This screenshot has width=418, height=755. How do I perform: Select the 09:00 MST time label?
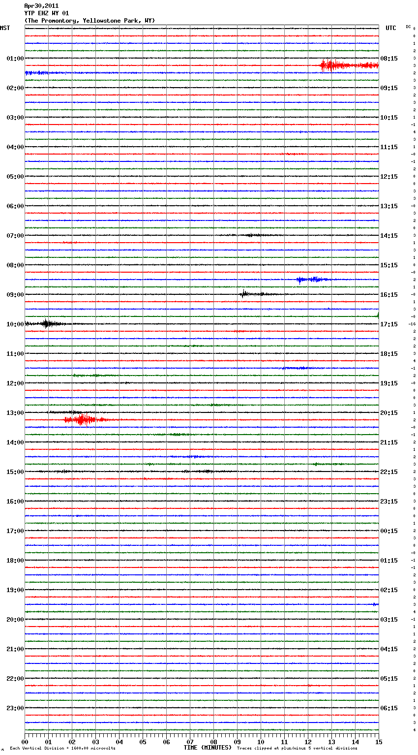15,295
